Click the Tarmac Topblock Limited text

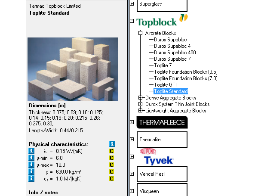click(x=55, y=6)
